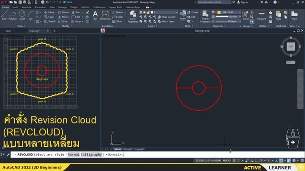This screenshot has height=171, width=305.
Task: Click the Stretch tool
Action: click(x=50, y=21)
